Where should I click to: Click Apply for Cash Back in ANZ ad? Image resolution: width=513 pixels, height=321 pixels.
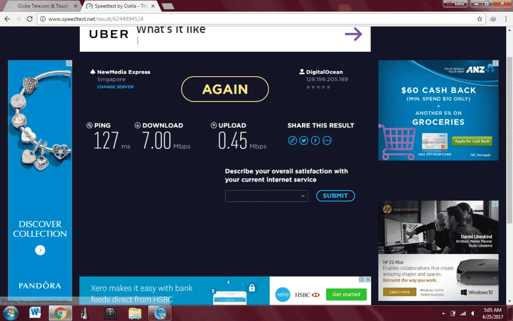click(x=472, y=141)
